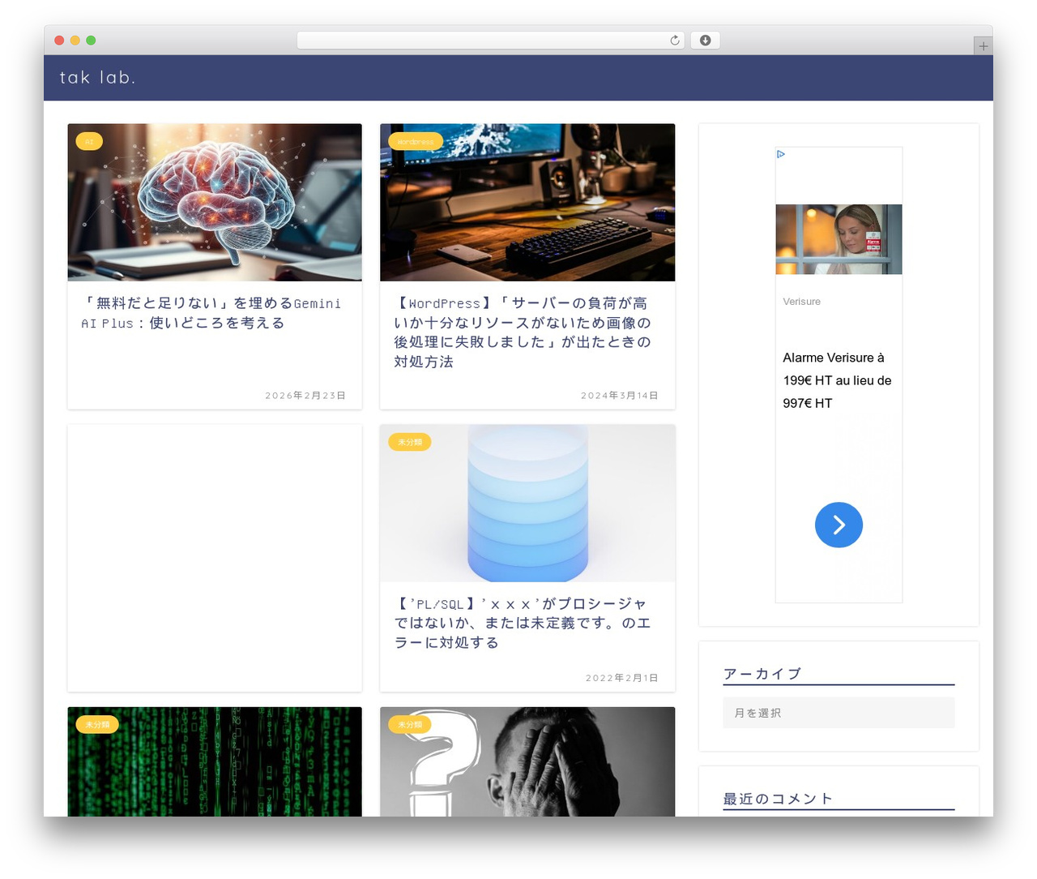Image resolution: width=1037 pixels, height=879 pixels.
Task: Click the browser address bar
Action: click(490, 41)
